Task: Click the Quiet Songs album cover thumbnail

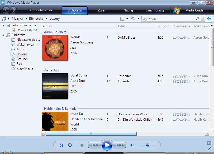Action: pos(55,86)
